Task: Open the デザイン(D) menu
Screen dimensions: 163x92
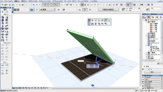Action: point(33,1)
